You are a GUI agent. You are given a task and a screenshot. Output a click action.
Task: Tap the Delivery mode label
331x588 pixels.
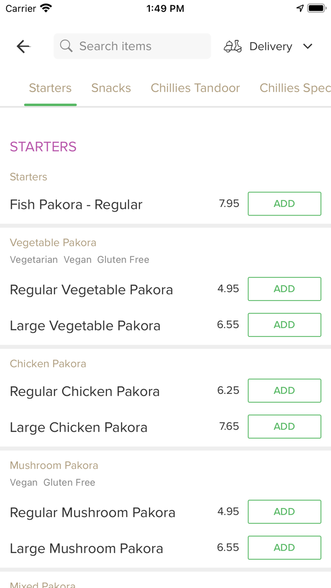pos(270,46)
